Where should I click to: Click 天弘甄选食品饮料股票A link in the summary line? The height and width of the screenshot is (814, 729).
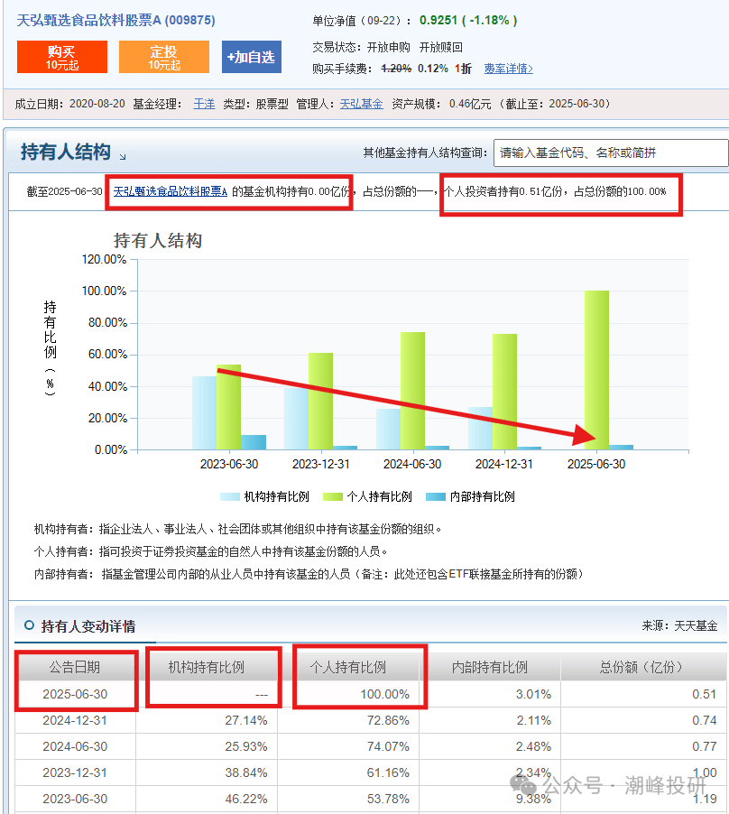point(171,191)
